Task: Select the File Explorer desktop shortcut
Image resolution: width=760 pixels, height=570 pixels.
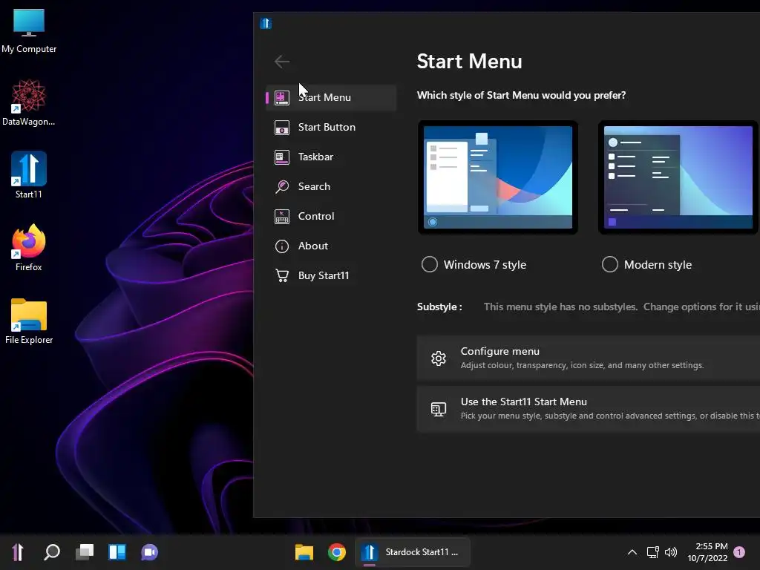Action: 29,321
